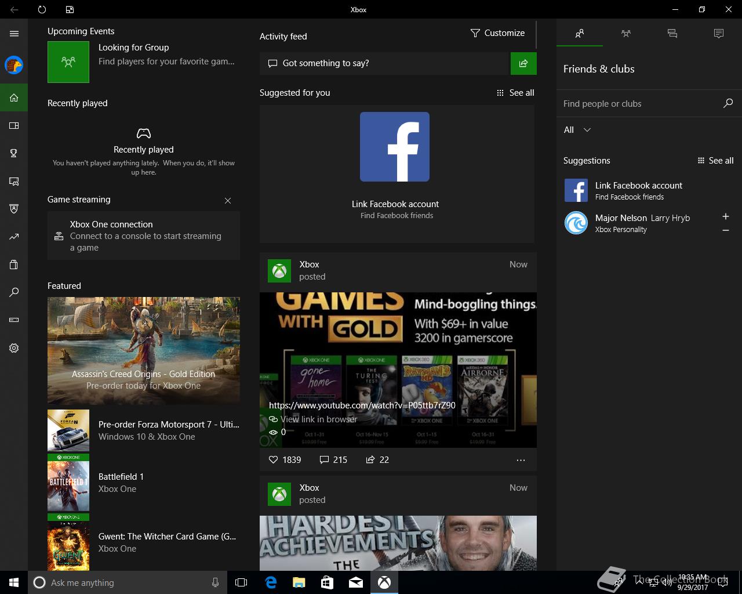Open Settings gear in sidebar
The image size is (742, 594).
pos(14,348)
